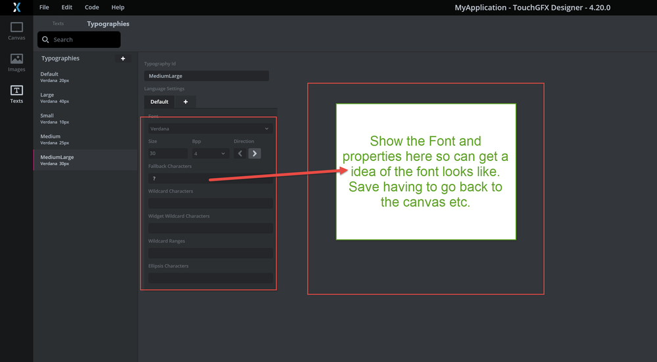Open the Images view in sidebar
Screen dimensions: 657x362
coord(16,63)
